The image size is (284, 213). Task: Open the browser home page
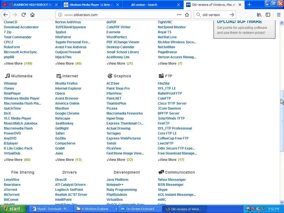(32, 15)
